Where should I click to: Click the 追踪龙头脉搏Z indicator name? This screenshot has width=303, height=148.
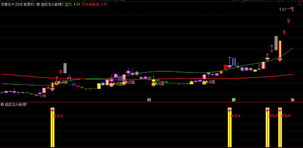click(52, 4)
